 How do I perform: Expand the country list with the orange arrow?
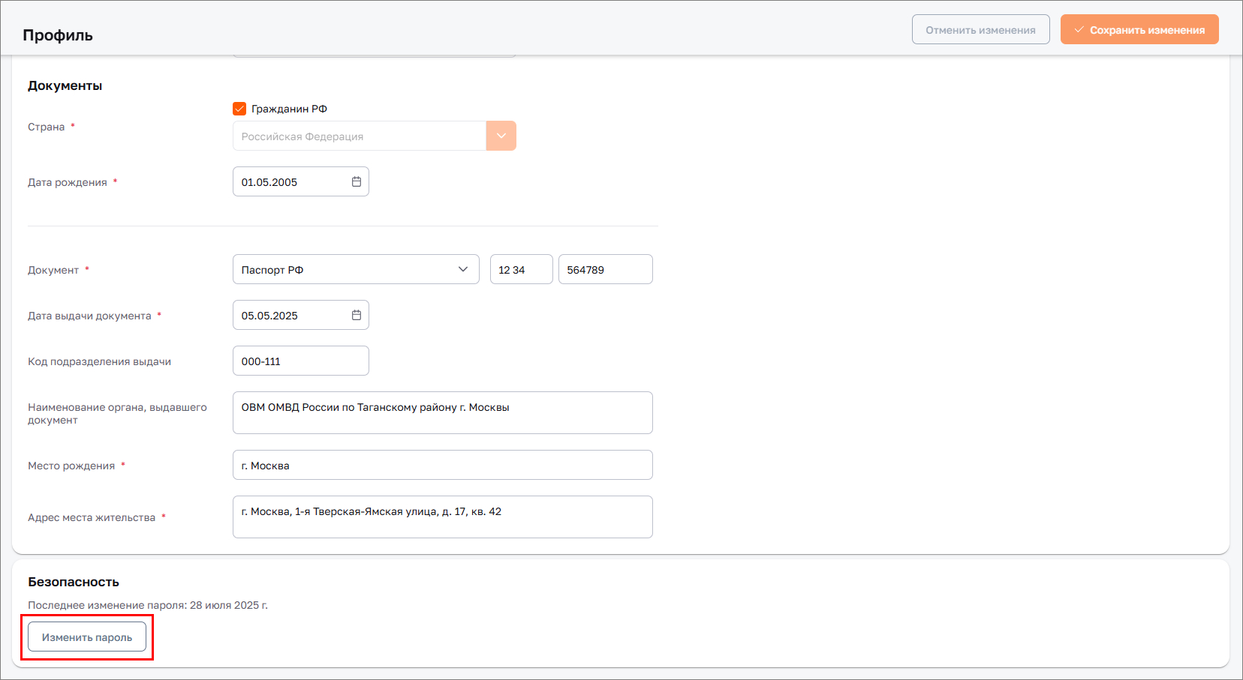point(501,136)
